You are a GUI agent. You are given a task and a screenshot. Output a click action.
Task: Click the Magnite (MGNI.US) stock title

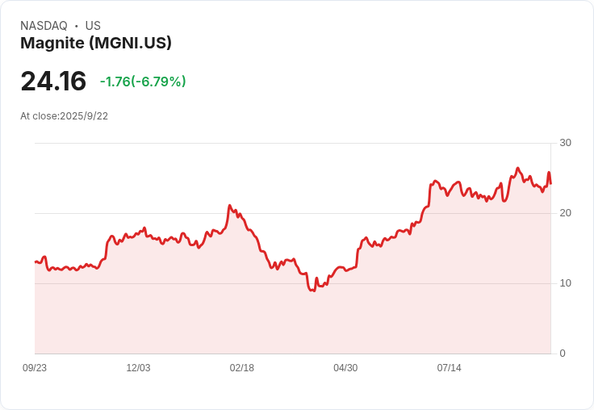96,43
